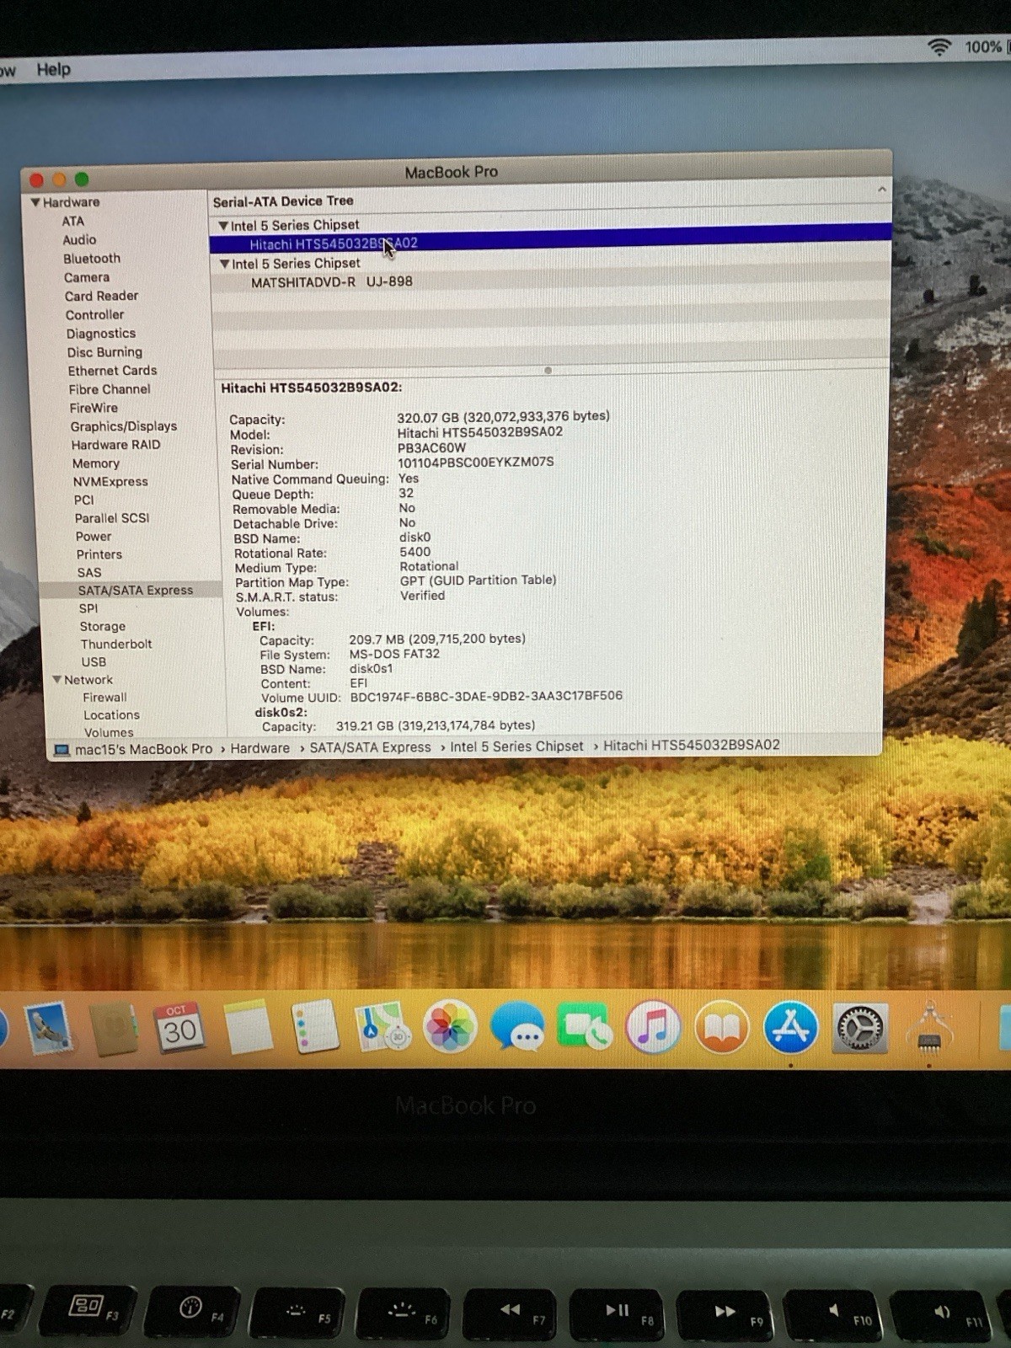Select Camera in the Hardware list
The width and height of the screenshot is (1011, 1348).
87,277
